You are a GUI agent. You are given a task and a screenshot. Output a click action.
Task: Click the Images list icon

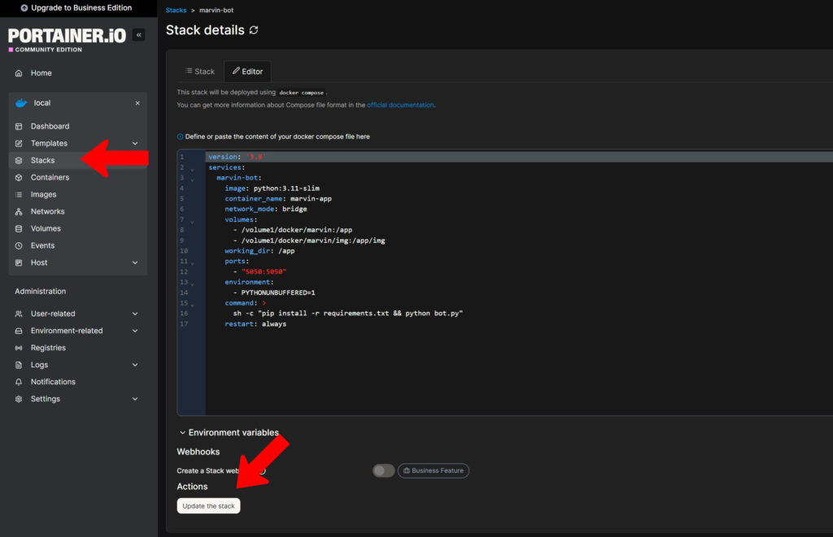coord(19,195)
